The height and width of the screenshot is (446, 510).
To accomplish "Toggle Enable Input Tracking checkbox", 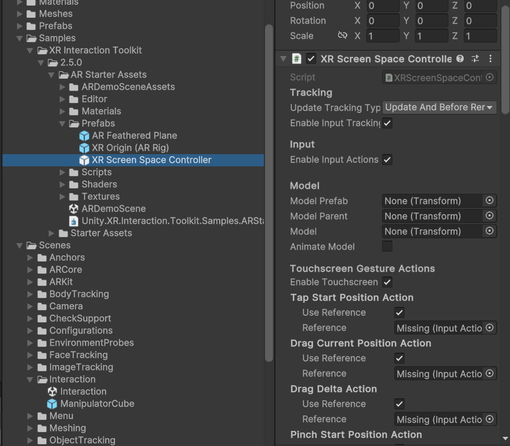I will 387,123.
